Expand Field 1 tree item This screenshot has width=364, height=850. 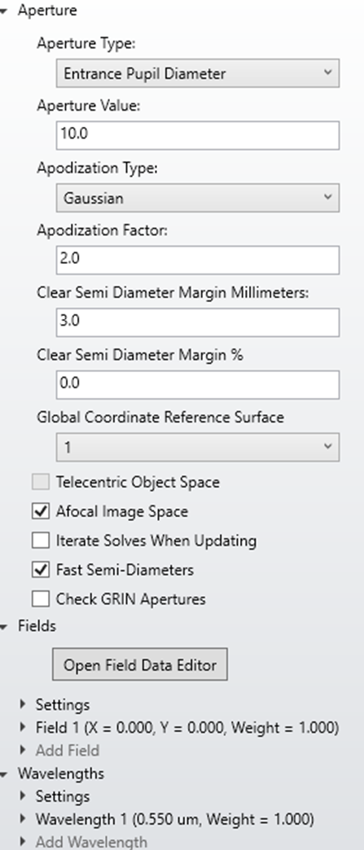click(23, 727)
